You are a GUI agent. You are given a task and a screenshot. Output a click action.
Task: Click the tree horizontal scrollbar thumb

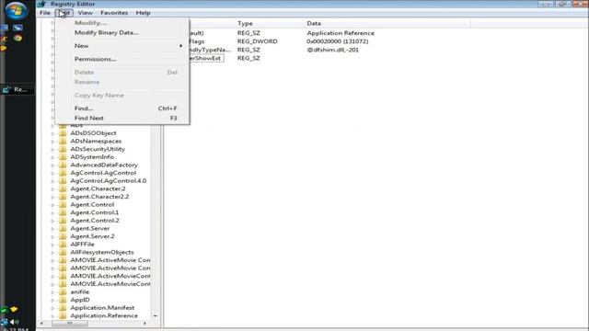coord(70,323)
